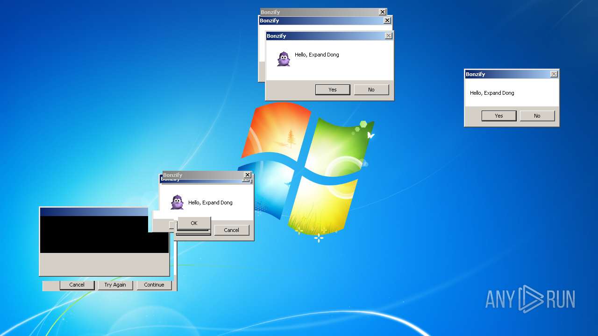The width and height of the screenshot is (598, 336).
Task: Click No in the top-center Bonzify dialog
Action: (x=371, y=90)
